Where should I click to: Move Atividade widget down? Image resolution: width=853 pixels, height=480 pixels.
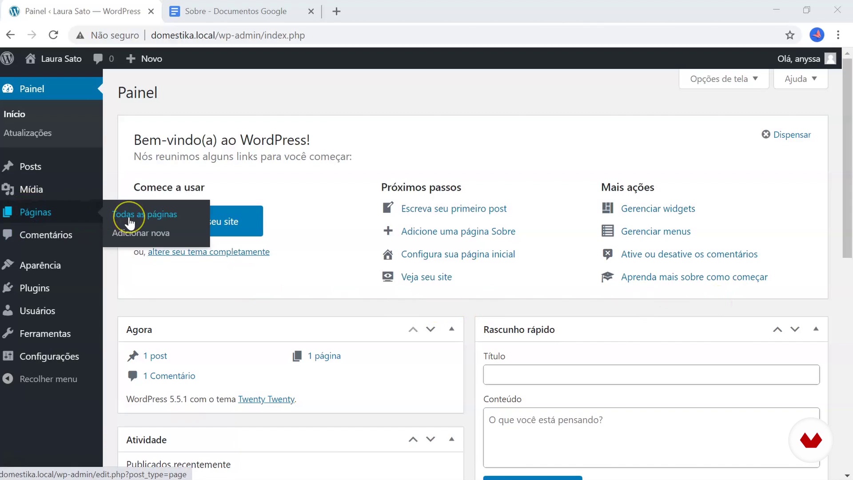[430, 440]
